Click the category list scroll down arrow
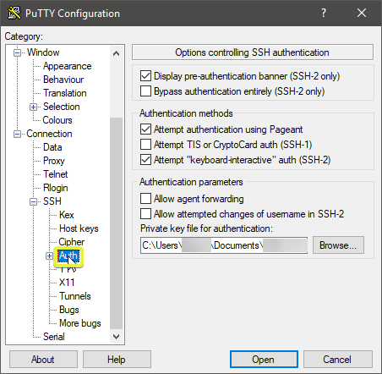 click(x=116, y=337)
